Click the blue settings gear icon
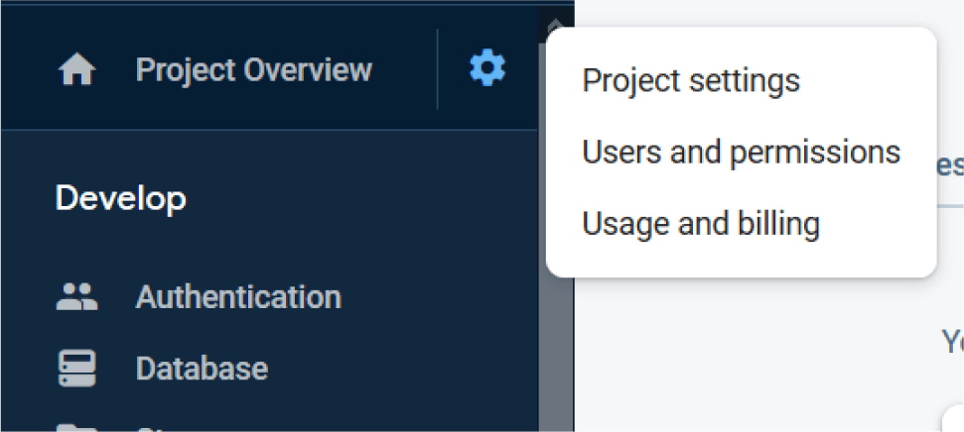Screen dimensions: 964x432 tap(486, 69)
